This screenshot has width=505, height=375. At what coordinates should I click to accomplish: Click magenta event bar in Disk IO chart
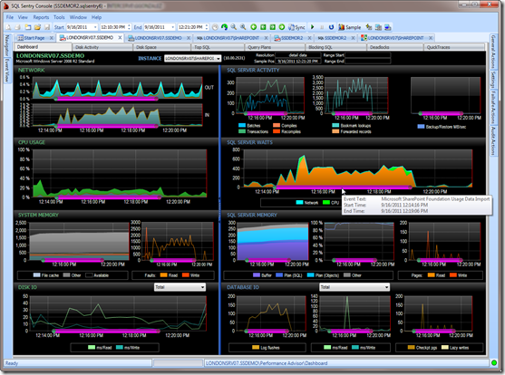(106, 331)
